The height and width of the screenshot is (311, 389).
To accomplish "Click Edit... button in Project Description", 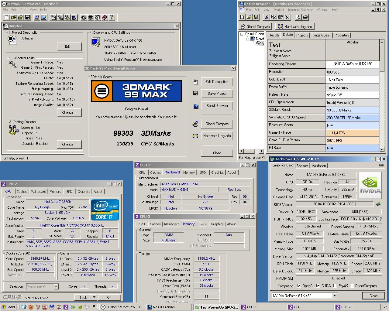I will [69, 46].
